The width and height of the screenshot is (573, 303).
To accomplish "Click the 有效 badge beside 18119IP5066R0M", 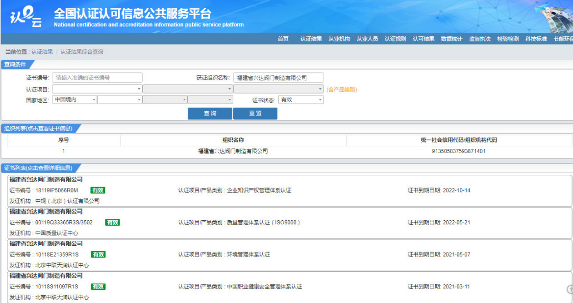I will [x=98, y=190].
